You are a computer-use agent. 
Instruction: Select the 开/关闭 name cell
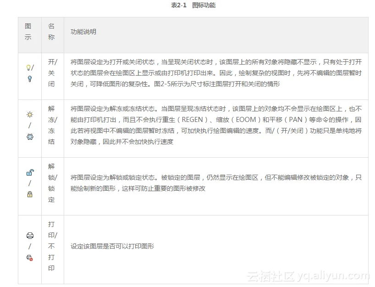52,72
